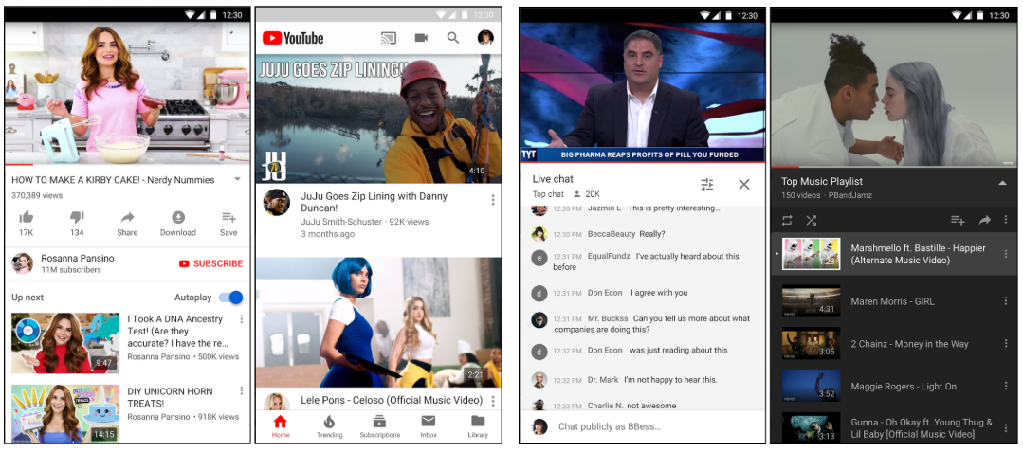Image resolution: width=1023 pixels, height=452 pixels.
Task: Open the Library tab
Action: (x=478, y=426)
